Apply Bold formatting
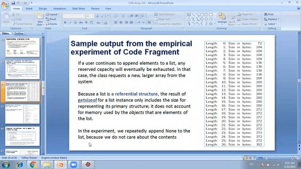 [x=65, y=23]
